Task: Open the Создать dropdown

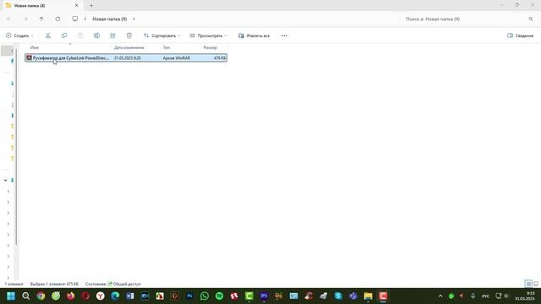Action: [19, 35]
